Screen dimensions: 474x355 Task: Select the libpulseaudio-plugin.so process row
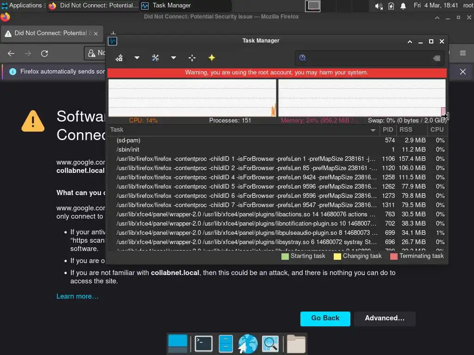[x=277, y=233]
